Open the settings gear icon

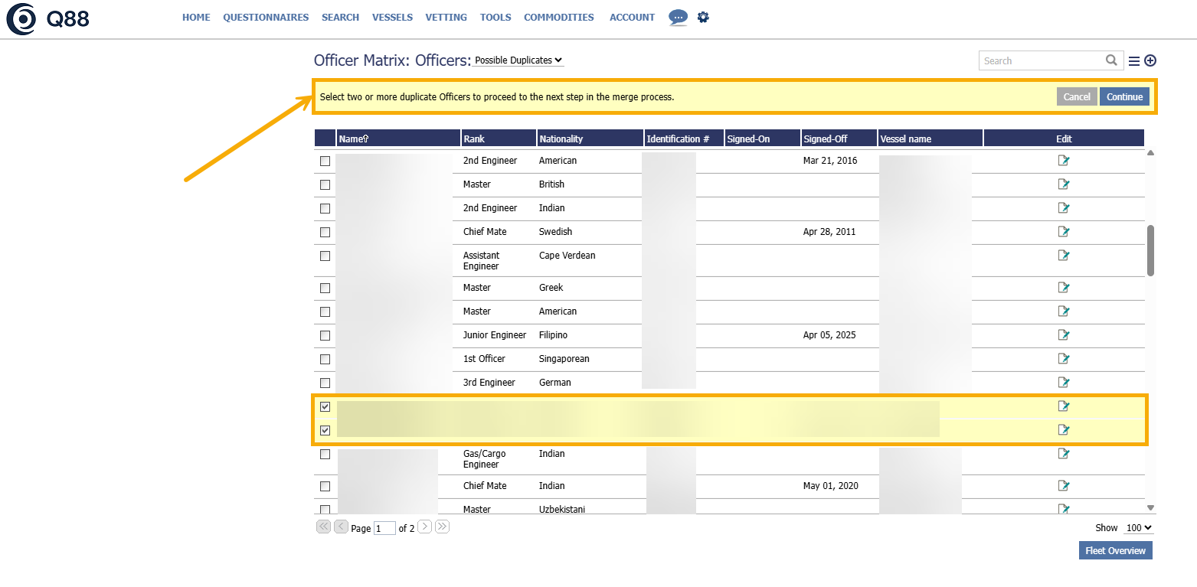[703, 17]
